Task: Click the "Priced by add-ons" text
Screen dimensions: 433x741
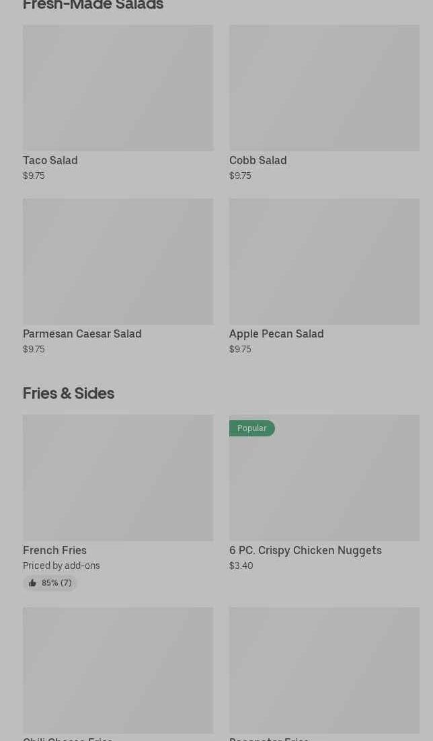Action: [x=61, y=565]
